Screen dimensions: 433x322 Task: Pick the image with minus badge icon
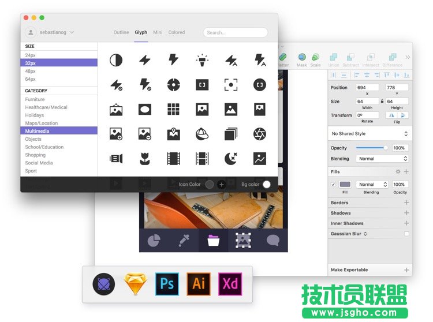pyautogui.click(x=145, y=134)
